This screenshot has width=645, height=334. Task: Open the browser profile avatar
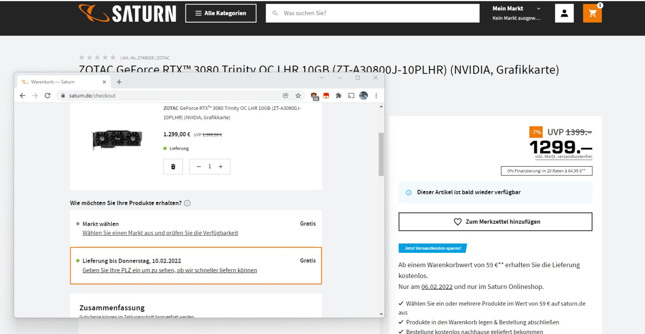click(364, 95)
